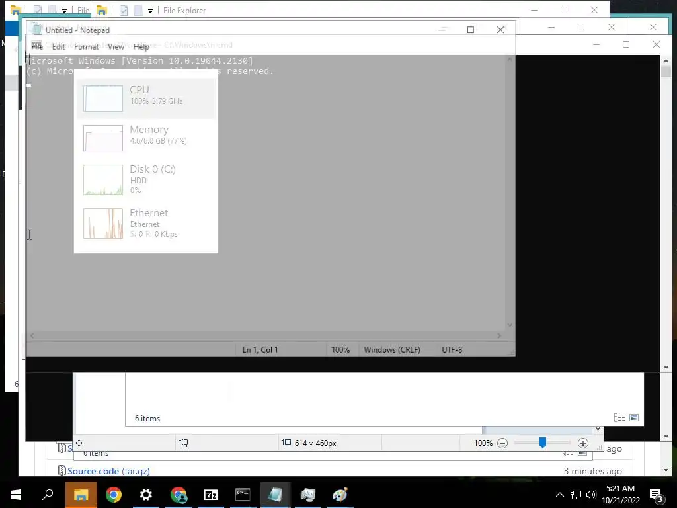
Task: Click the File Explorer title bar folder icon
Action: point(102,10)
